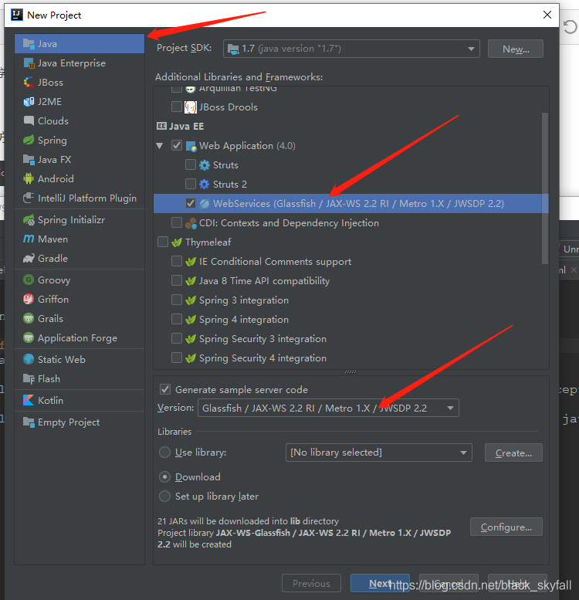Uncheck the WebServices checkbox
Screen dimensions: 579x600
pos(191,203)
